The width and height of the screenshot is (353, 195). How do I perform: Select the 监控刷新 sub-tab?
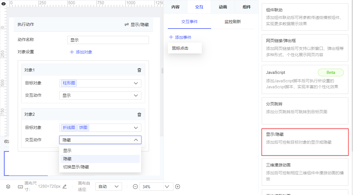coord(233,22)
